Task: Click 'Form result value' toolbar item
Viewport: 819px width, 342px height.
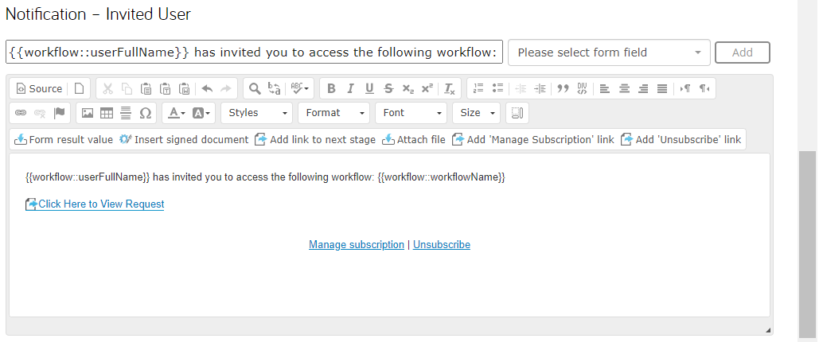Action: tap(64, 139)
